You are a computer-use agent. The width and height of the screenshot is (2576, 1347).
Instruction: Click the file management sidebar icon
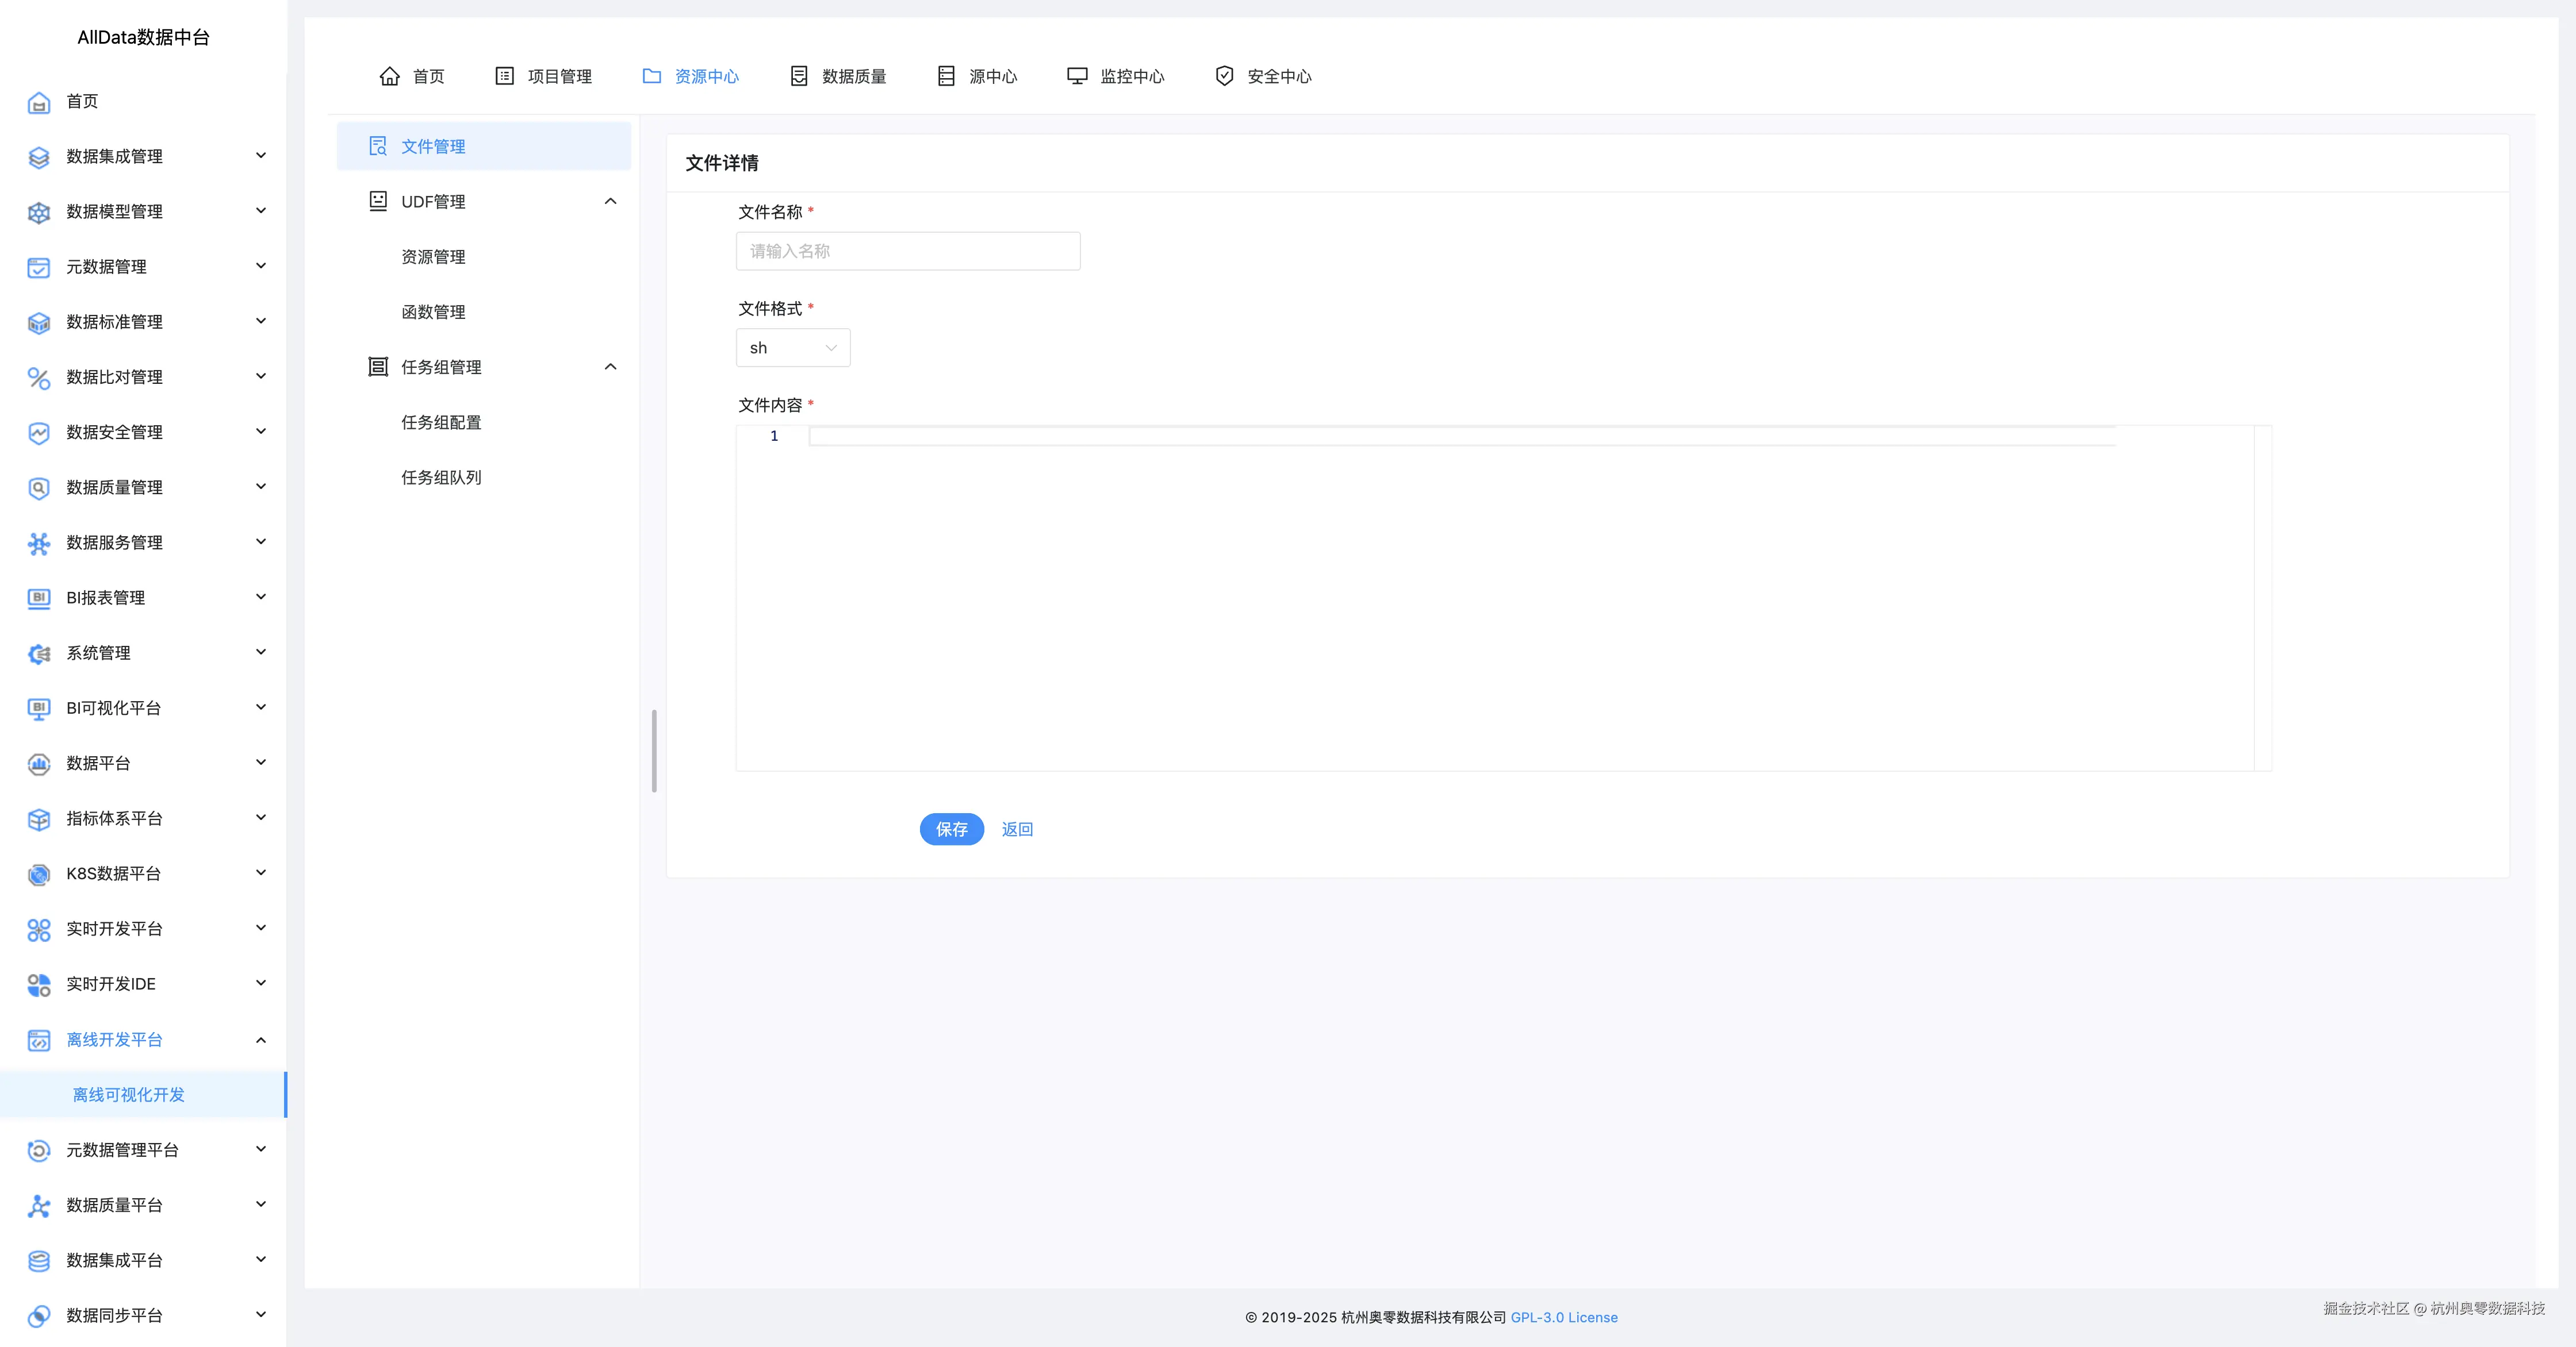[x=378, y=146]
